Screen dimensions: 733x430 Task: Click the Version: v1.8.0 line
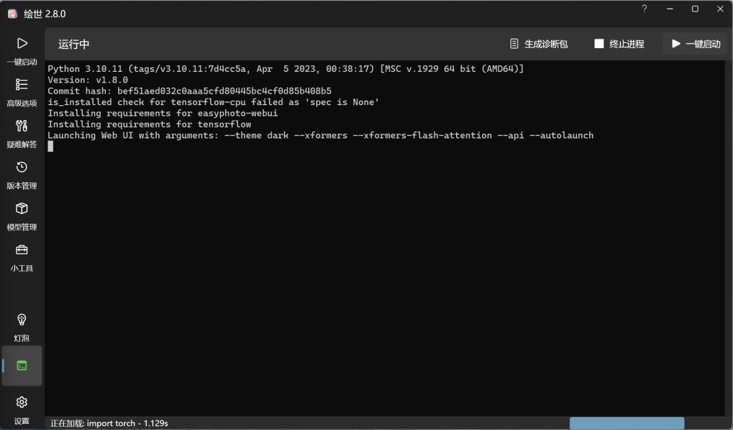(x=88, y=80)
